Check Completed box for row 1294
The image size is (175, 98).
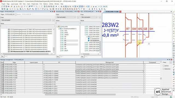(x=144, y=76)
